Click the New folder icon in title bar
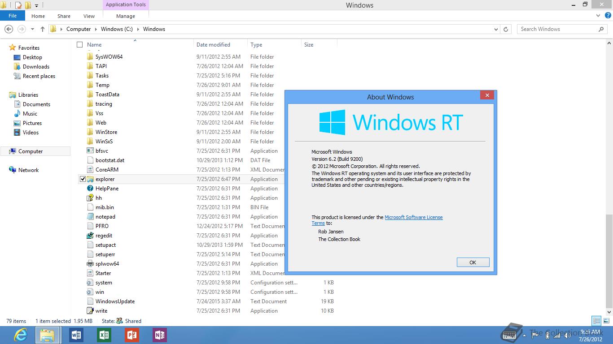The width and height of the screenshot is (613, 344). (28, 5)
